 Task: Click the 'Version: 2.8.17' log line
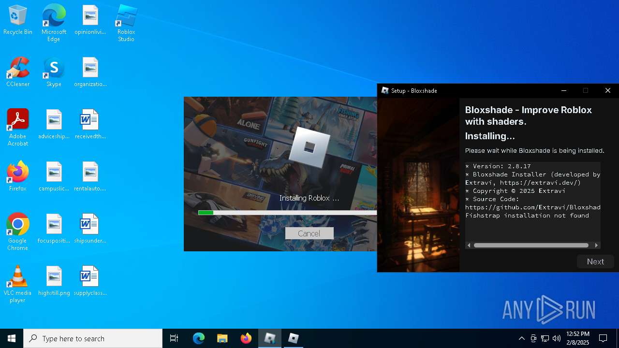(x=498, y=166)
